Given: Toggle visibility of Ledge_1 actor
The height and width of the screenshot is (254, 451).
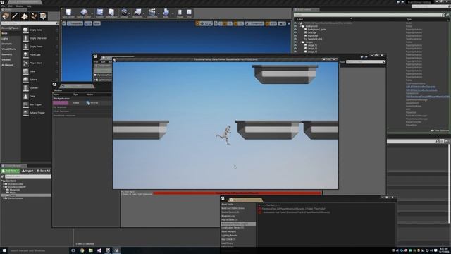Looking at the screenshot, I should point(295,45).
